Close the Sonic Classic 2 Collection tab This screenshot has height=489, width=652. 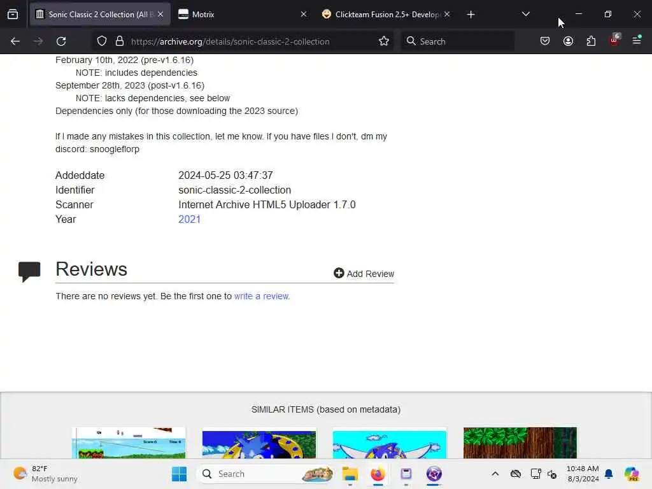pyautogui.click(x=160, y=14)
